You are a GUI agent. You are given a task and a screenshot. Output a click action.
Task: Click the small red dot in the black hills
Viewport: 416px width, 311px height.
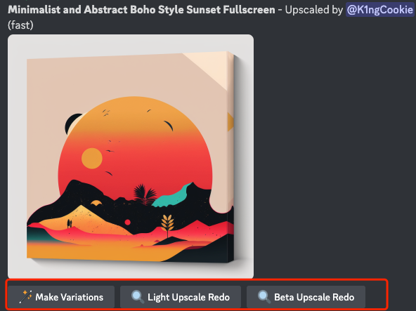128,222
